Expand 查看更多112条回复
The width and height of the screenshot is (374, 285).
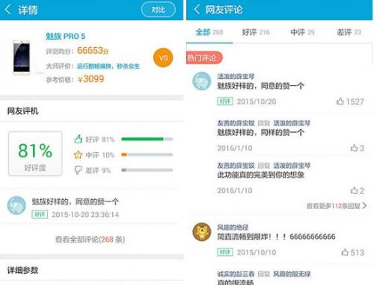tap(337, 206)
